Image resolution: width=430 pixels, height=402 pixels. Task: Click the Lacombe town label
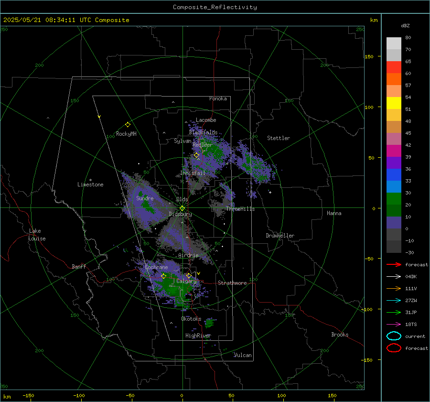206,120
